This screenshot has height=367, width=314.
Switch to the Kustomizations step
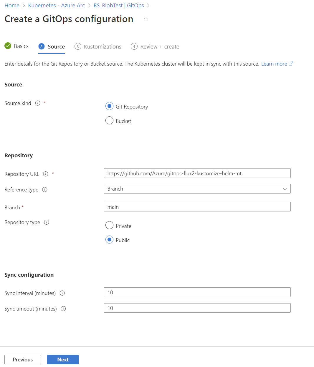pos(98,46)
